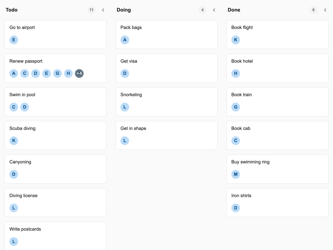Image resolution: width=333 pixels, height=250 pixels.
Task: Click the K avatar on Book flight card
Action: 236,40
